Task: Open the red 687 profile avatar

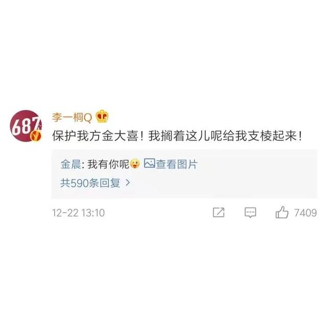Action: click(26, 126)
